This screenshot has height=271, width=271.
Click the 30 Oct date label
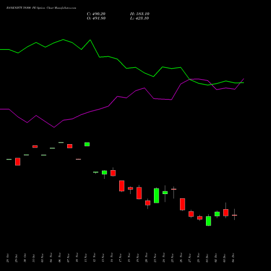[25, 258]
